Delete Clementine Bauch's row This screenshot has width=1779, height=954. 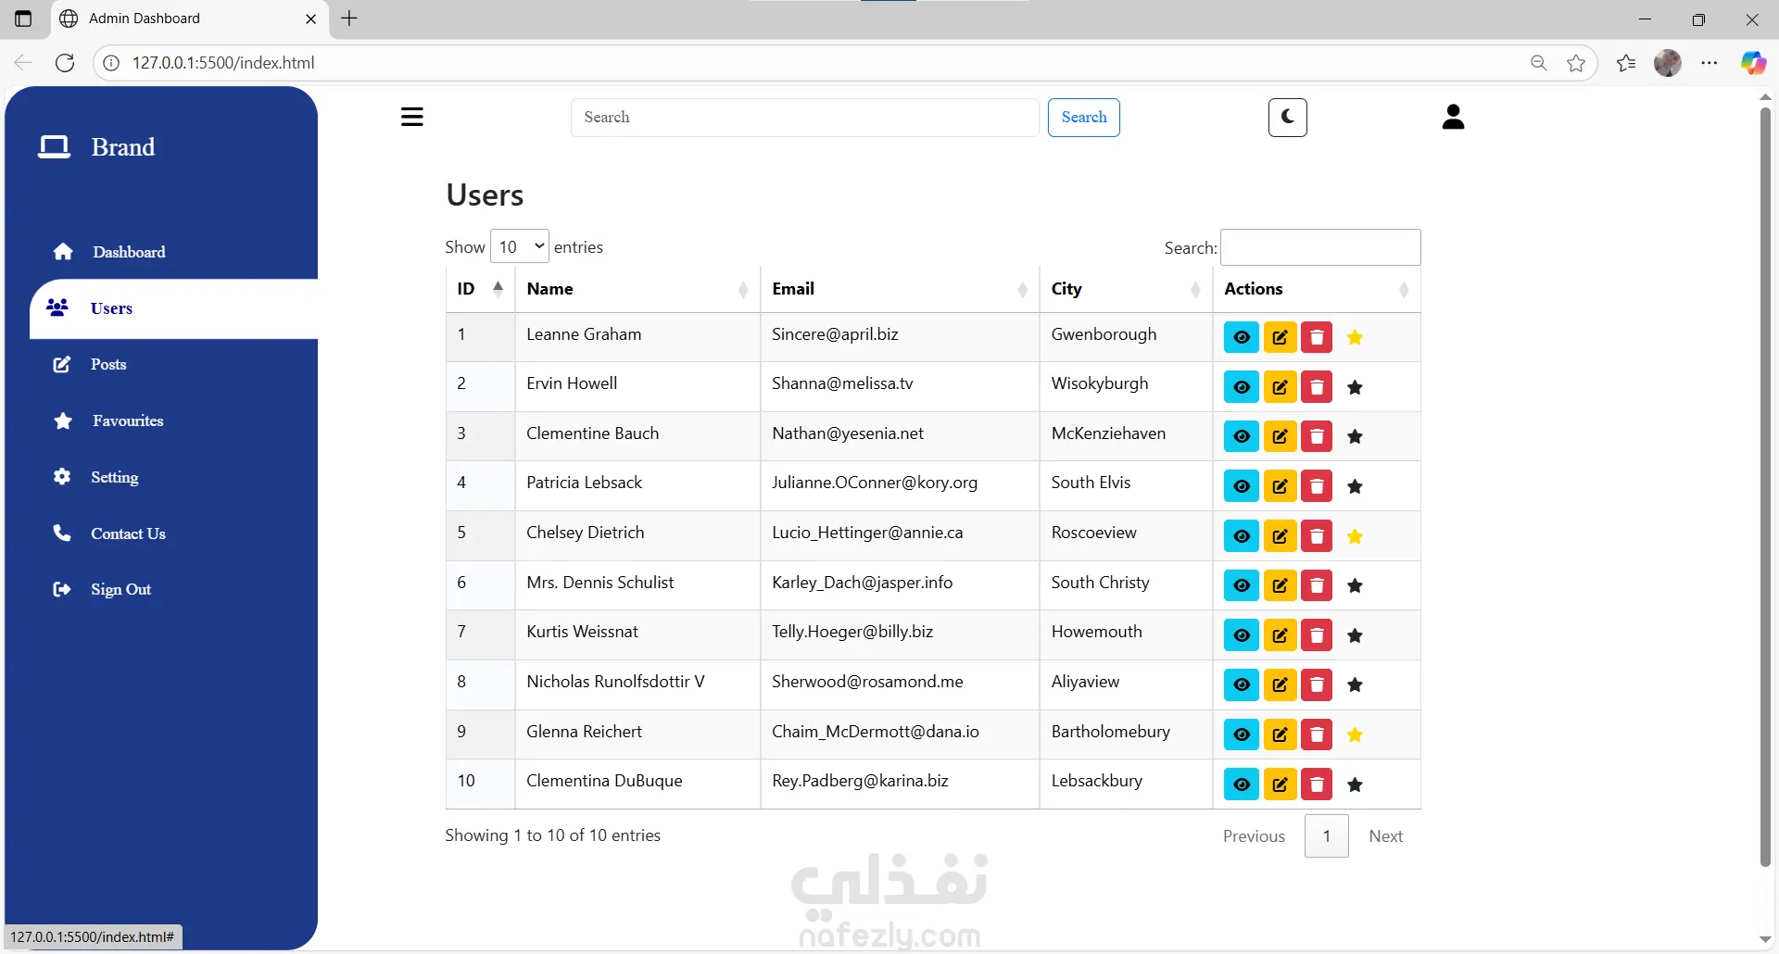[1317, 436]
